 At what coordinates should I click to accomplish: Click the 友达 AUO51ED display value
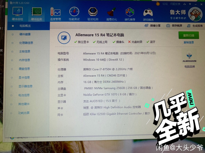(x=102, y=101)
